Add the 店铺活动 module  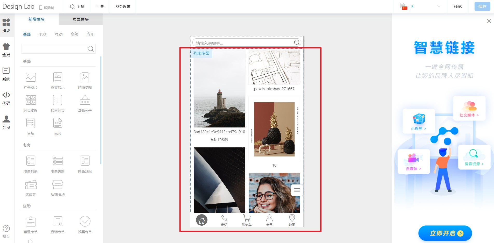point(58,188)
